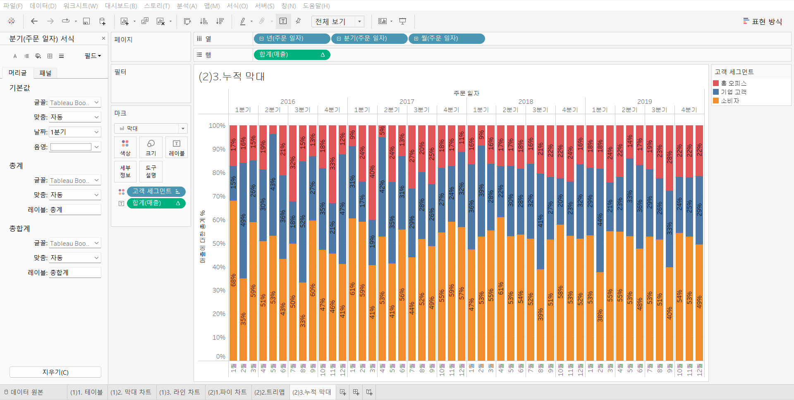Click the fix axes pin icon
The width and height of the screenshot is (794, 400).
pos(298,21)
